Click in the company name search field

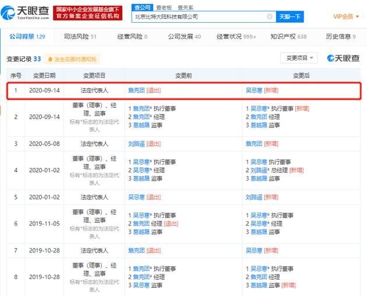pos(198,17)
